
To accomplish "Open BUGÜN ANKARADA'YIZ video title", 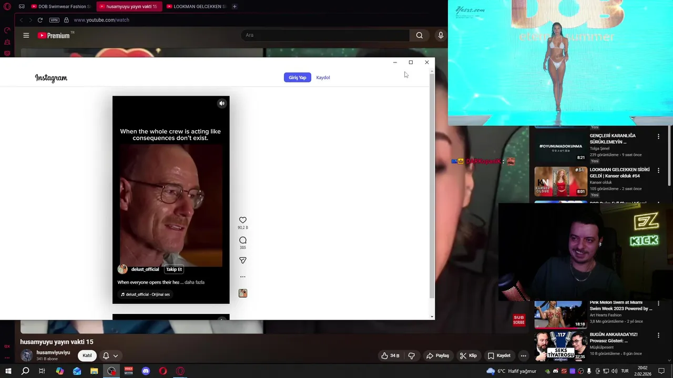I will (614, 338).
